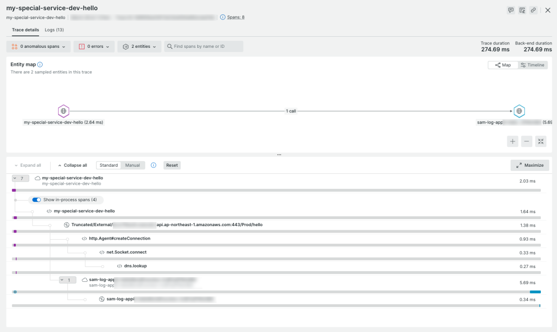The width and height of the screenshot is (557, 332).
Task: Click the Find spans by name search field
Action: click(204, 46)
